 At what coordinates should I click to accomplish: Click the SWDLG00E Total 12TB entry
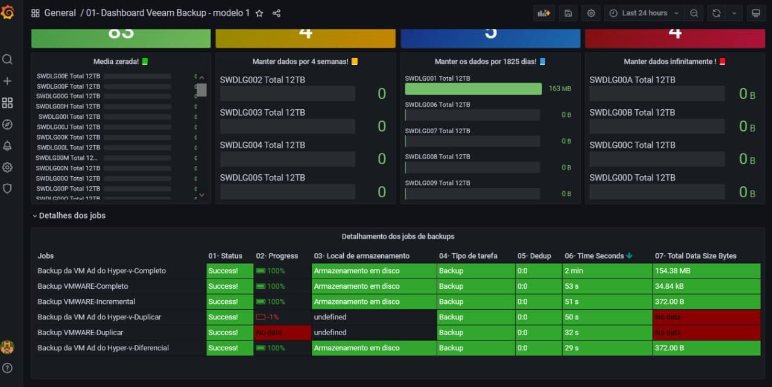point(68,77)
